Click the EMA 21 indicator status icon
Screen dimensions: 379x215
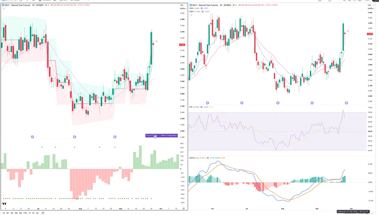pyautogui.click(x=203, y=11)
